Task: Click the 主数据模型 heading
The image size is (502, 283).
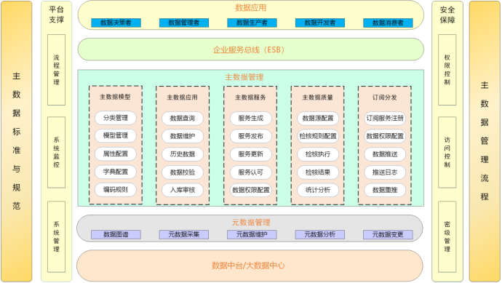Action: tap(115, 97)
